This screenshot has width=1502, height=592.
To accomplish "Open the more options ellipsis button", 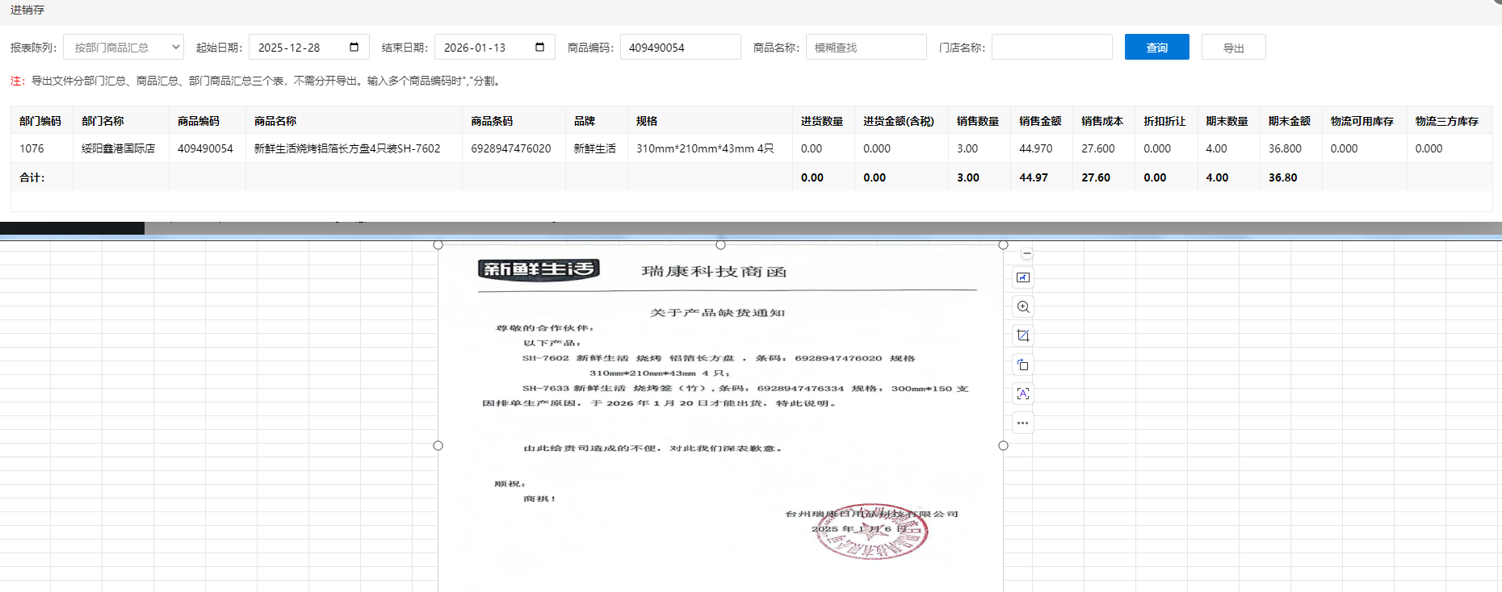I will [1023, 423].
